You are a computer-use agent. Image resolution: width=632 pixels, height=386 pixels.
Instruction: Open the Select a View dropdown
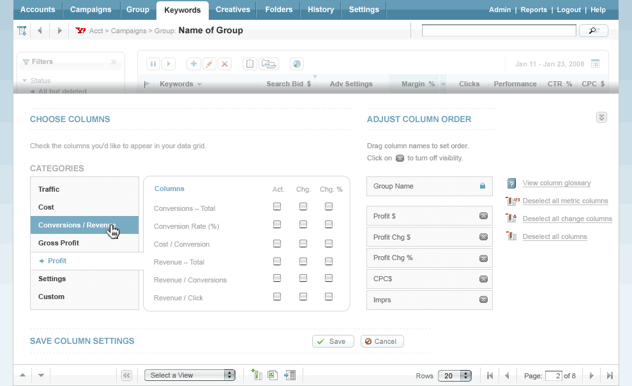[190, 375]
